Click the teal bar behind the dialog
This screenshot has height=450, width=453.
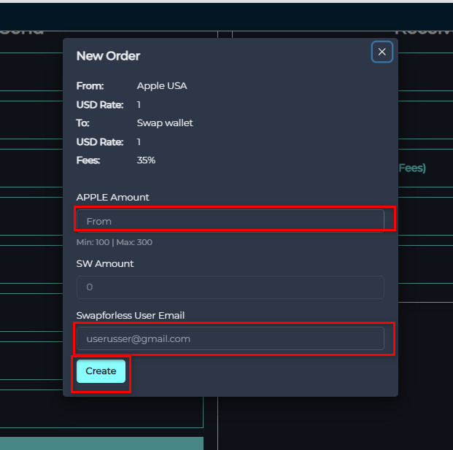pos(101,443)
